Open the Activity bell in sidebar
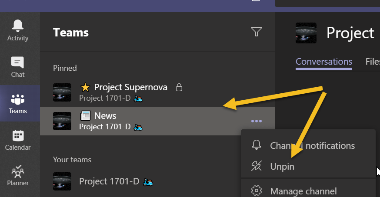The height and width of the screenshot is (197, 380). click(18, 30)
